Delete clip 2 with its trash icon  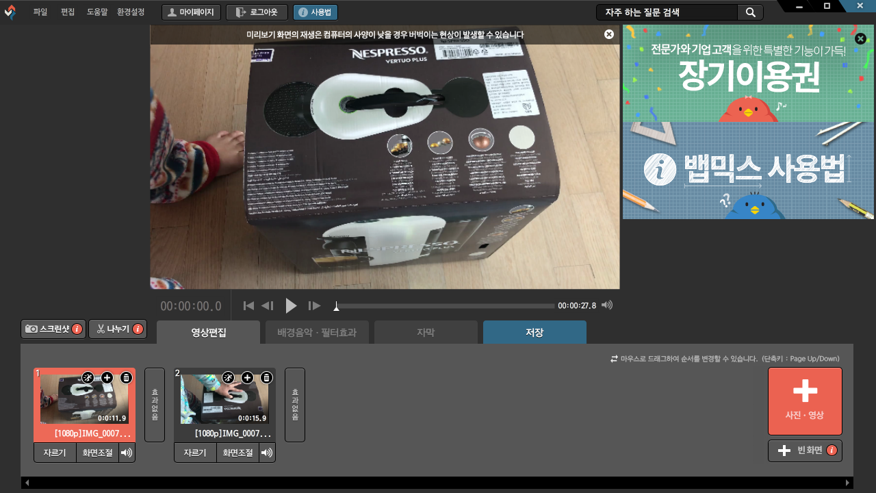click(x=266, y=377)
